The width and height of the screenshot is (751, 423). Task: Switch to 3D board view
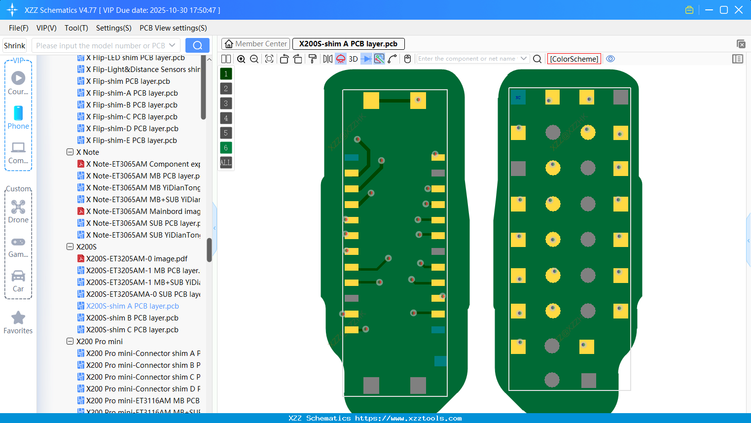[x=353, y=59]
